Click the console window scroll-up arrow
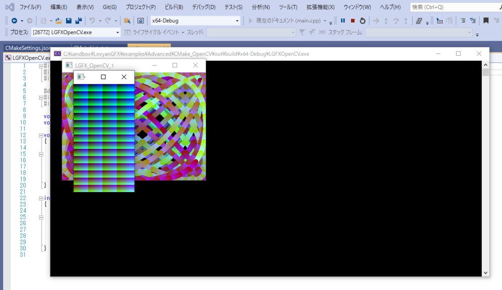 pyautogui.click(x=485, y=65)
